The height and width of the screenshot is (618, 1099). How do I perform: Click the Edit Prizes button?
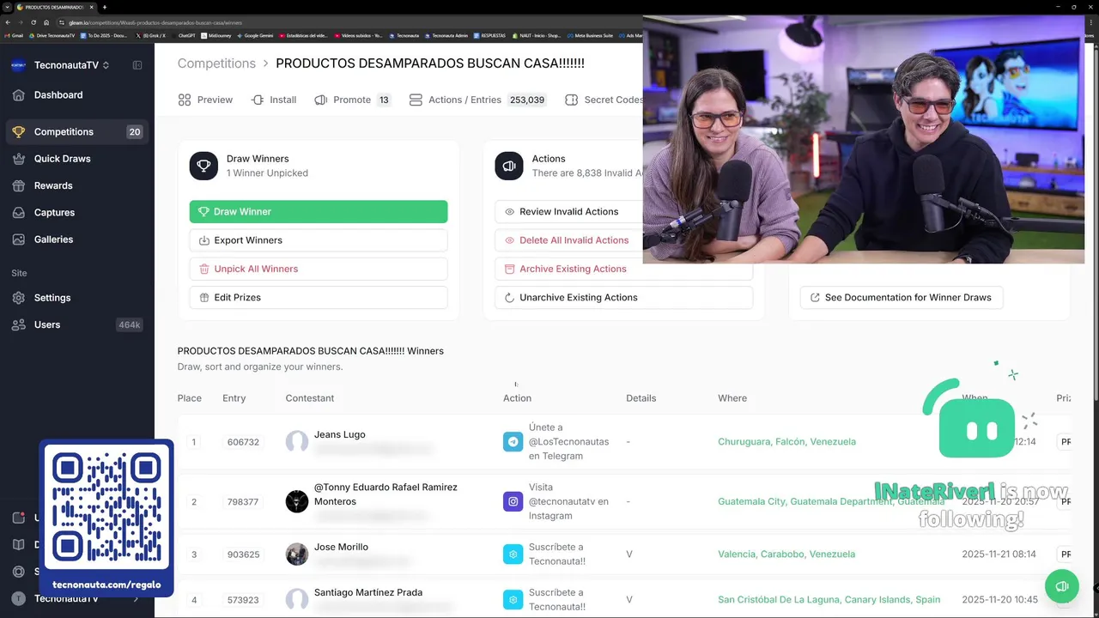(x=319, y=298)
